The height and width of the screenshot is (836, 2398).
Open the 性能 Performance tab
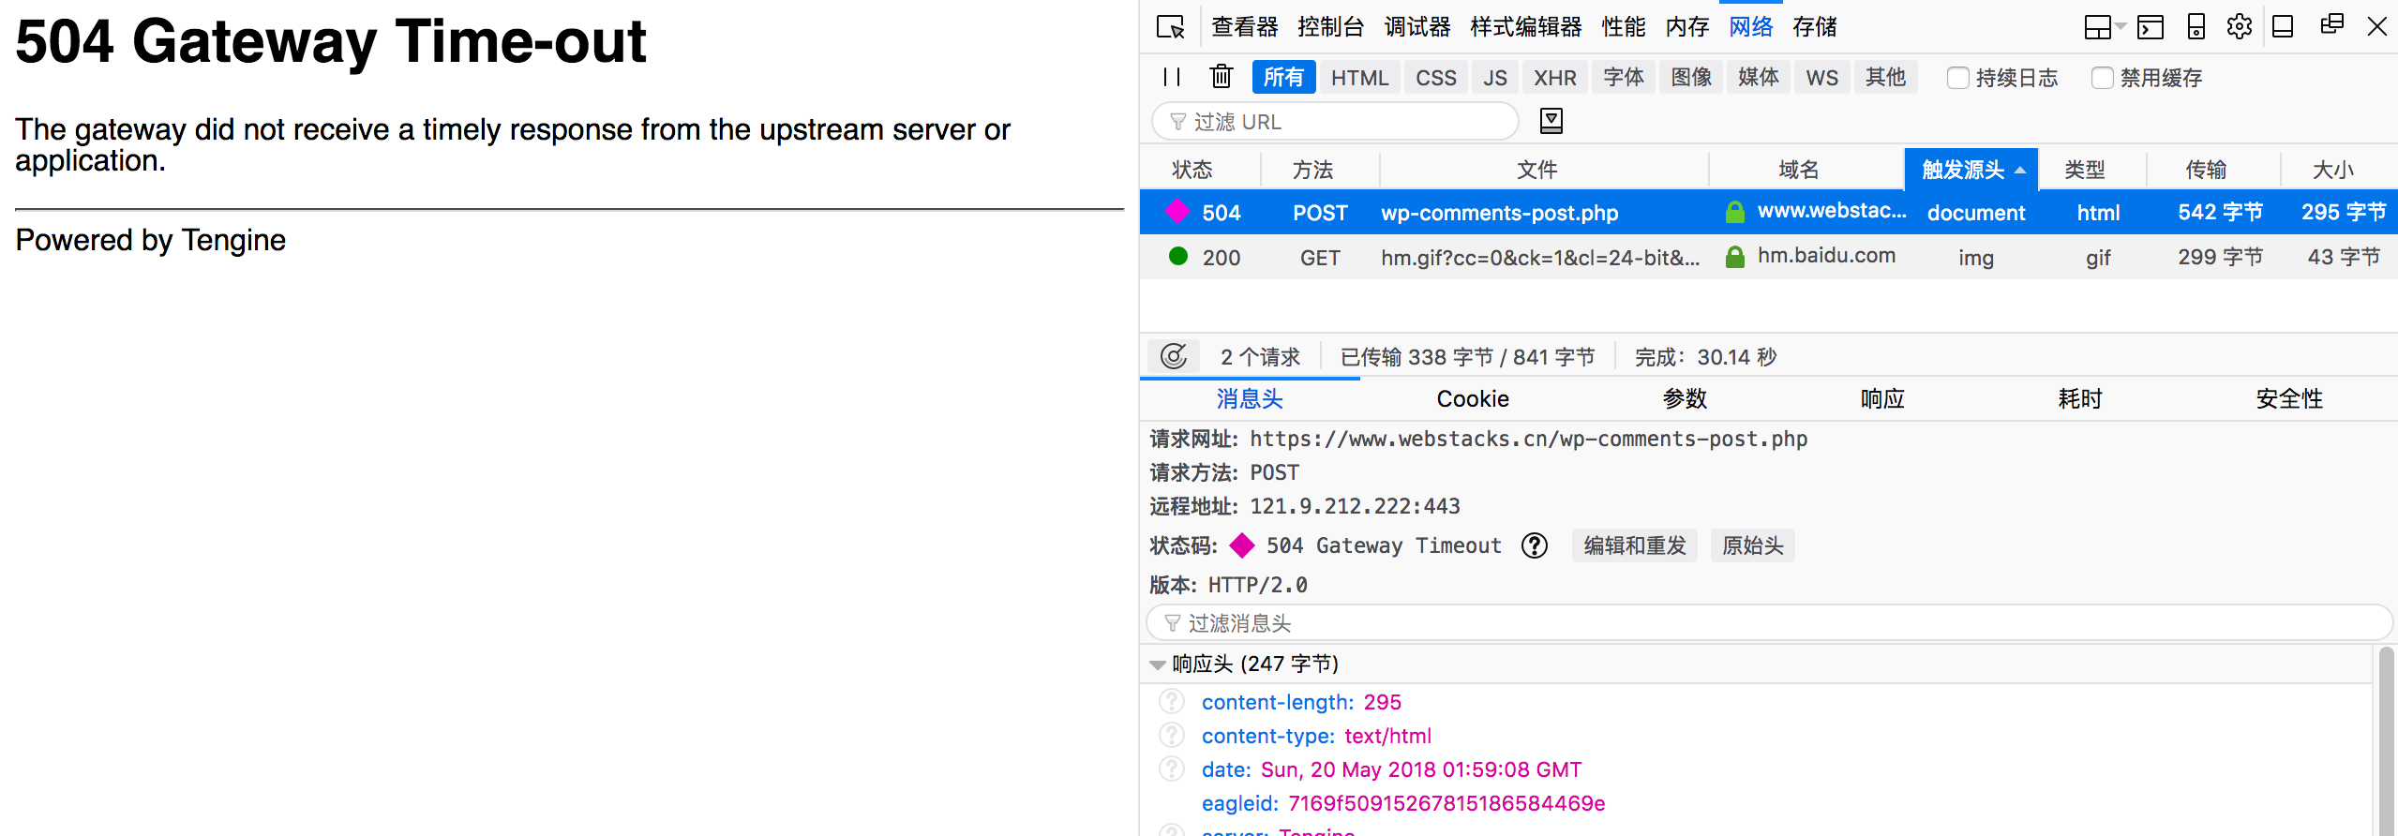point(1623,27)
